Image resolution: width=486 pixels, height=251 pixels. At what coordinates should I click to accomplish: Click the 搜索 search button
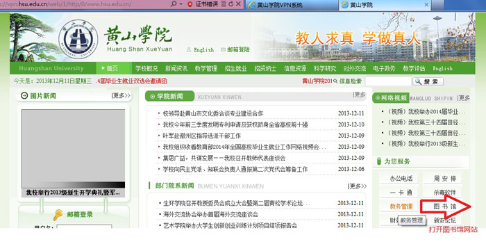428,81
